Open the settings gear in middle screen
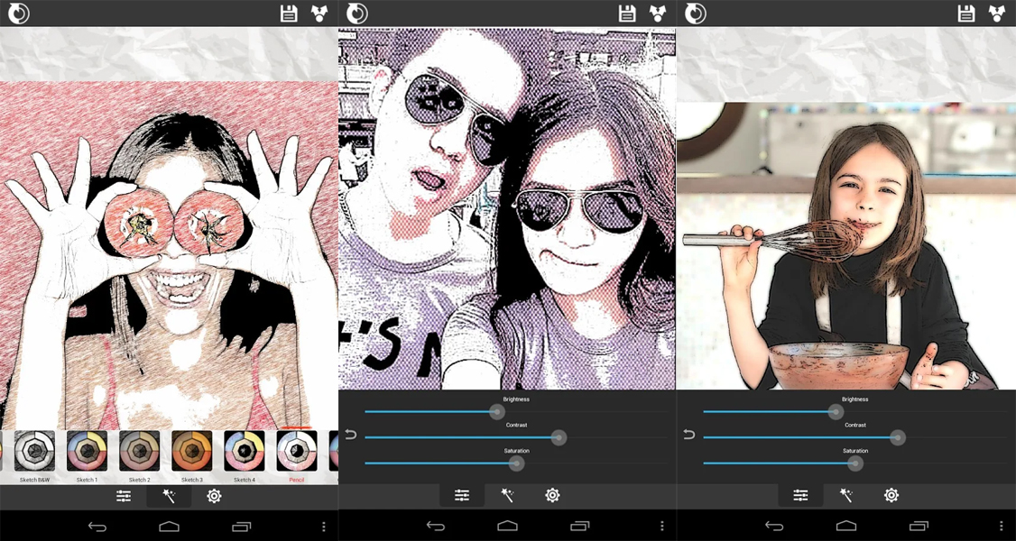 553,496
